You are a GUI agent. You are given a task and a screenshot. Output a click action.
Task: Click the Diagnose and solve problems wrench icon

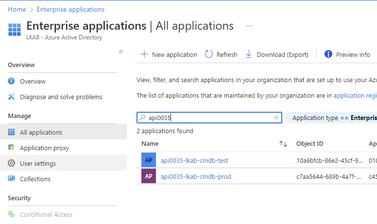click(11, 97)
